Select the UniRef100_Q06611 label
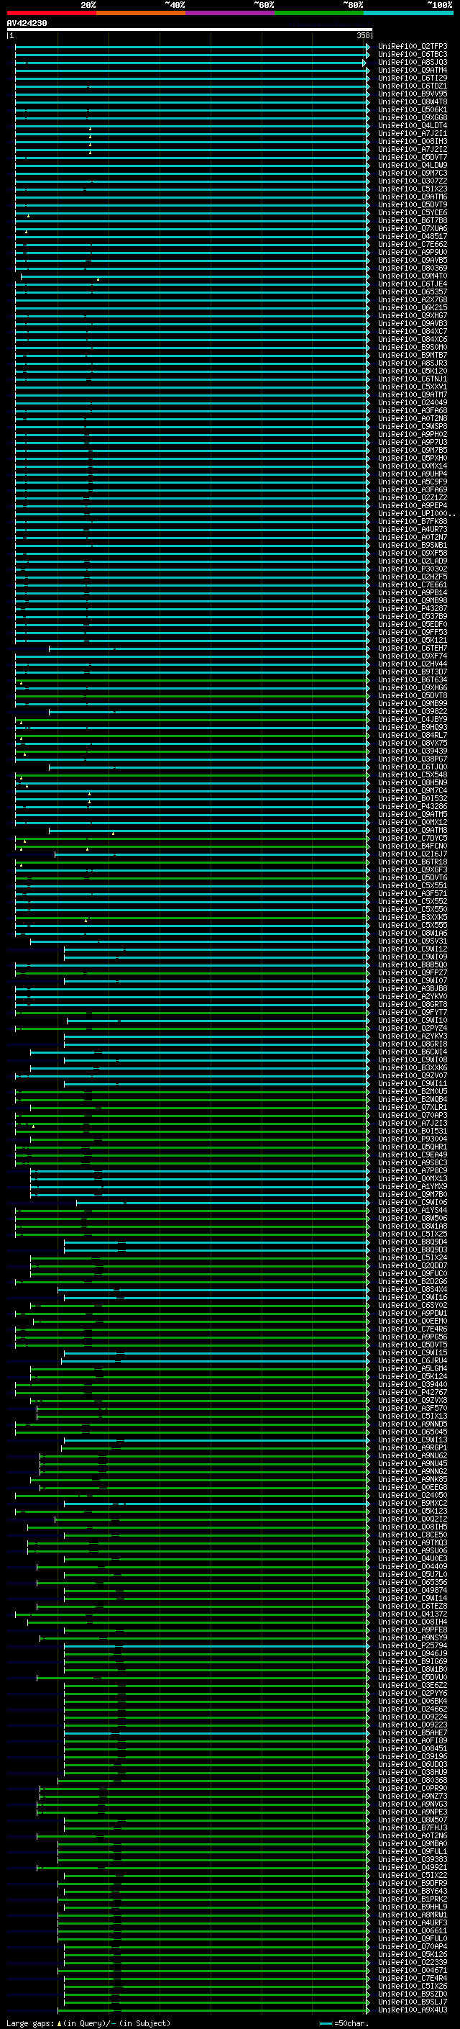The width and height of the screenshot is (460, 2029). coord(413,1930)
